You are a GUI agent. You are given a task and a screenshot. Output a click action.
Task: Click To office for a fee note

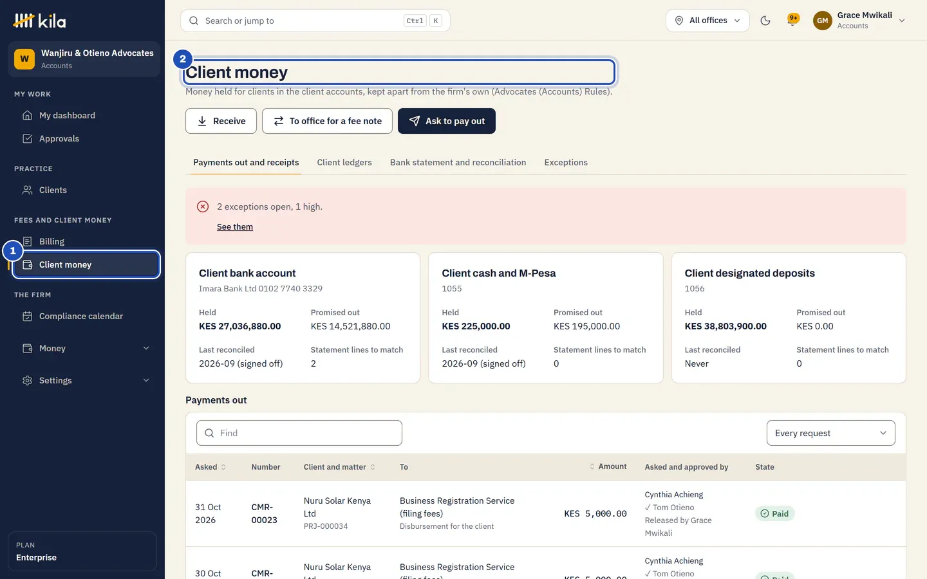coord(327,121)
